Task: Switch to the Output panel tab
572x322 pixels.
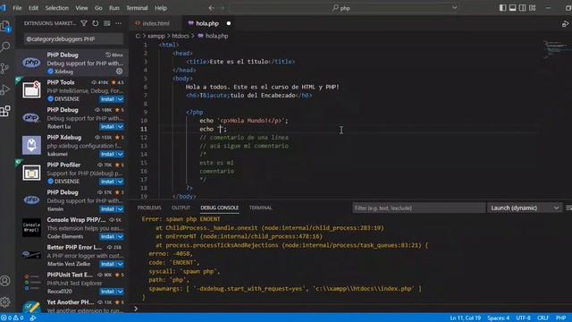Action: 181,208
